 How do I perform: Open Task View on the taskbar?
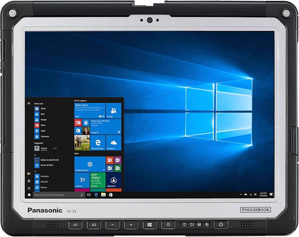[89, 195]
